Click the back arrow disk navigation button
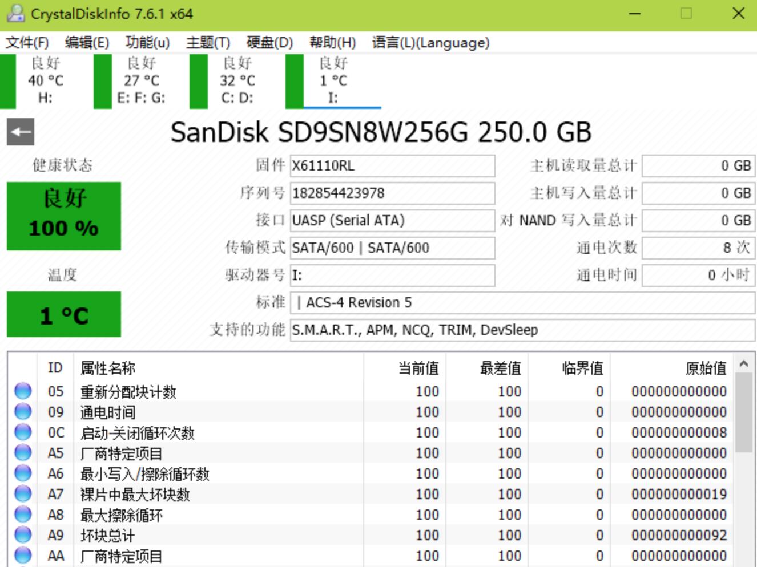The image size is (757, 567). coord(21,132)
